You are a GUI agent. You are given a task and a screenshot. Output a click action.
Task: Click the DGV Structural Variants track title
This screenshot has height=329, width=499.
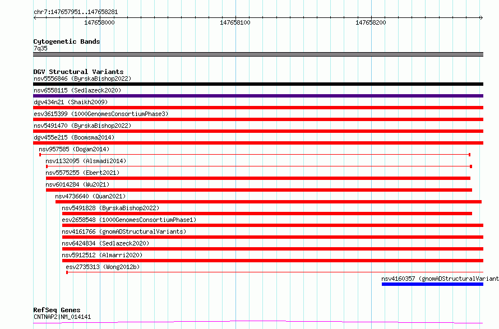pyautogui.click(x=78, y=72)
